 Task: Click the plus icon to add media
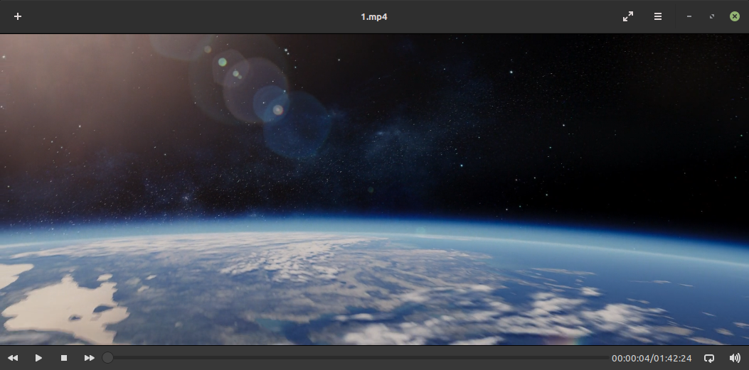pyautogui.click(x=18, y=16)
